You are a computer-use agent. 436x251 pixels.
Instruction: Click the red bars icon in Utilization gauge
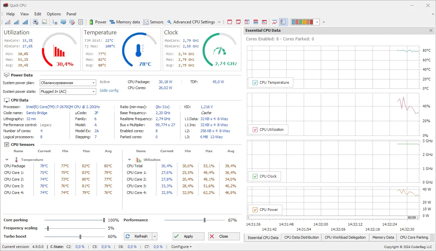tap(59, 51)
